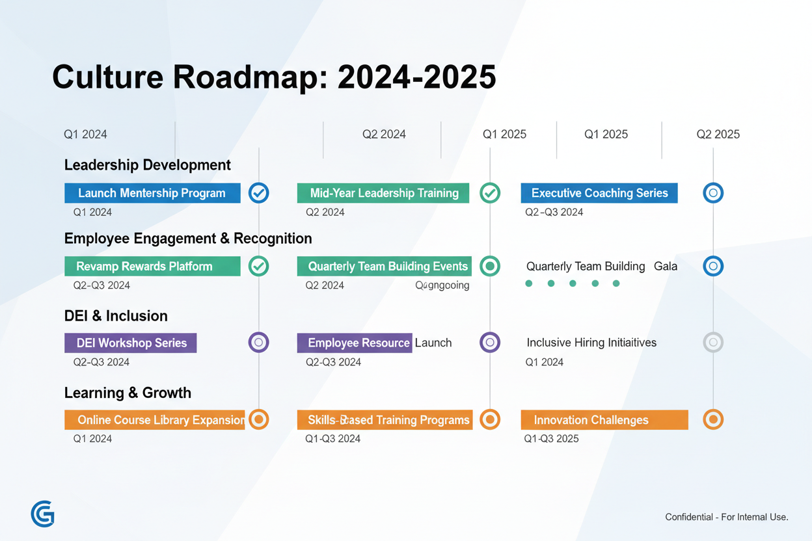Click the purple circle beside DEI Workshop Series
812x541 pixels.
point(258,342)
